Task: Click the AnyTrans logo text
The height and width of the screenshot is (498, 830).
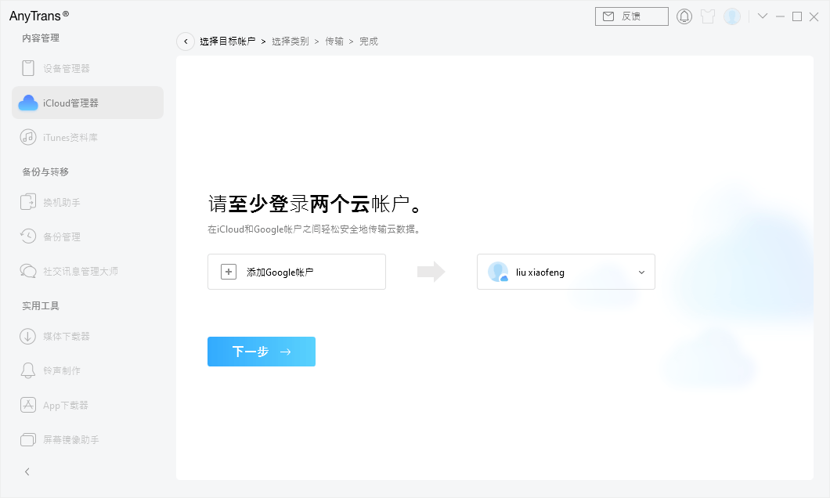Action: point(38,16)
